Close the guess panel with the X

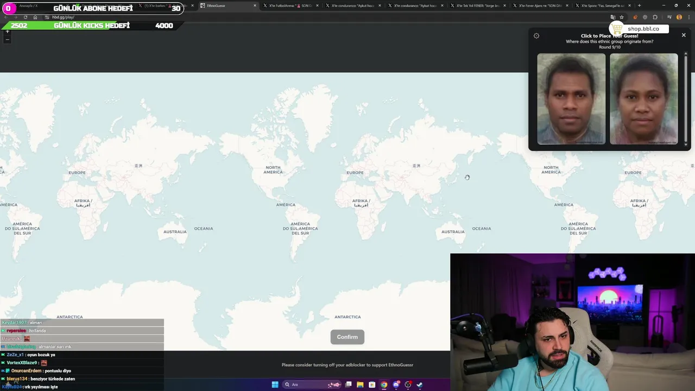click(684, 35)
